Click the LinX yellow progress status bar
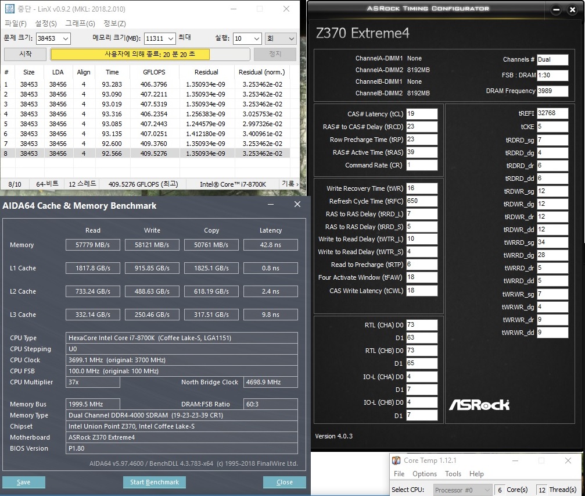Image resolution: width=585 pixels, height=496 pixels. pyautogui.click(x=150, y=55)
